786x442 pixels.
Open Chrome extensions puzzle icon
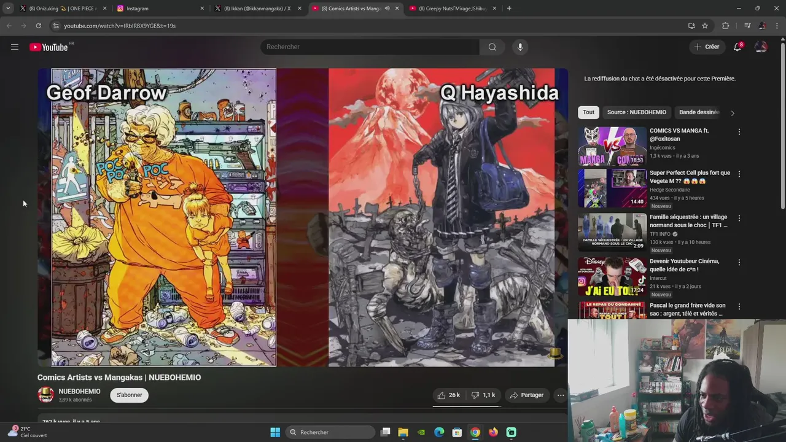[725, 26]
